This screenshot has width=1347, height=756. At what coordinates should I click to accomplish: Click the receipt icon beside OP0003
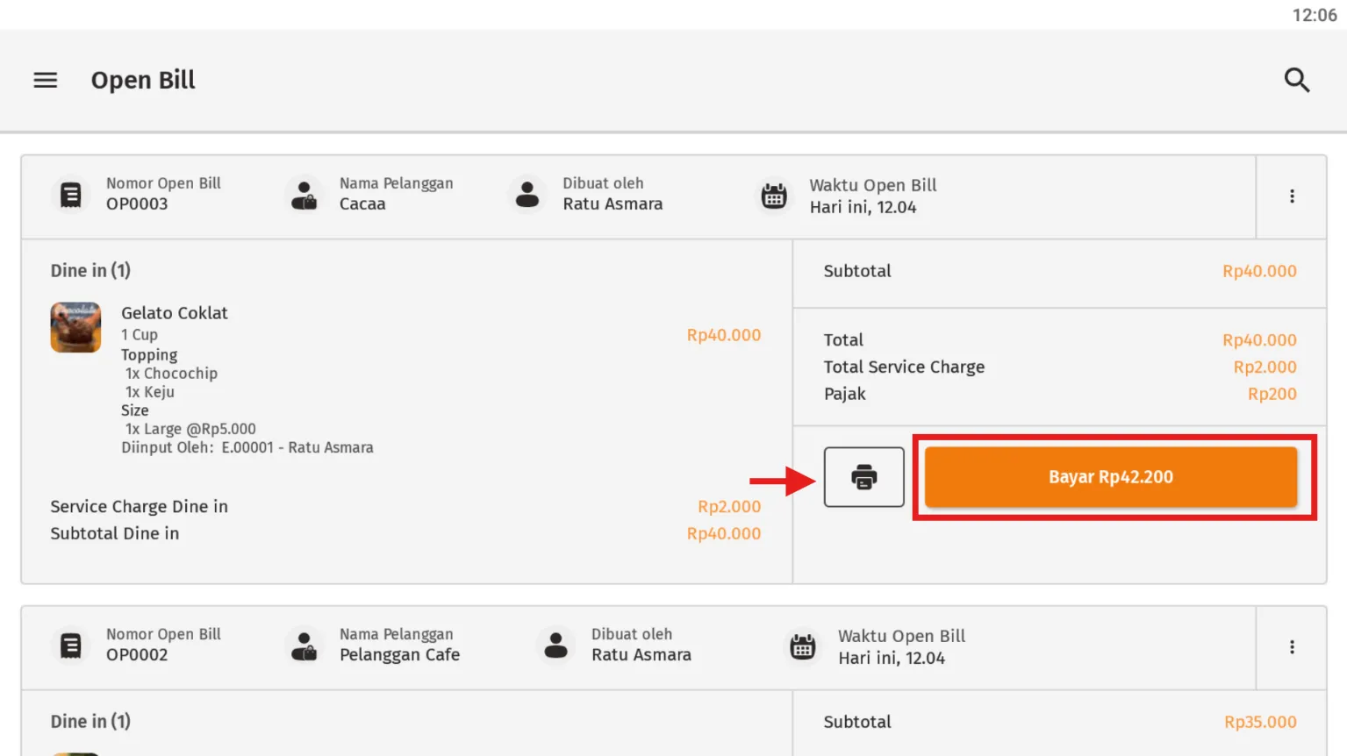pos(71,195)
